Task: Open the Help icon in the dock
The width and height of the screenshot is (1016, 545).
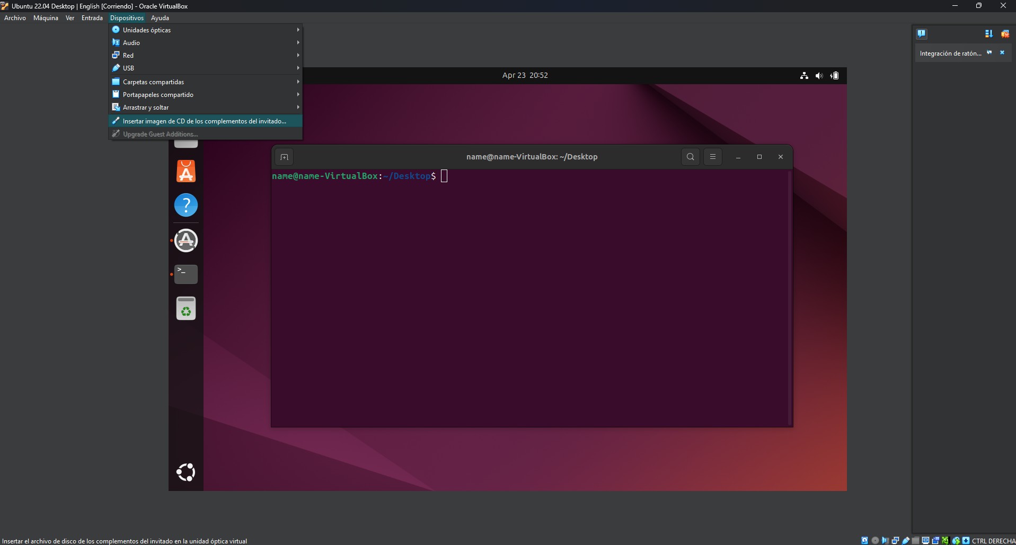Action: 186,206
